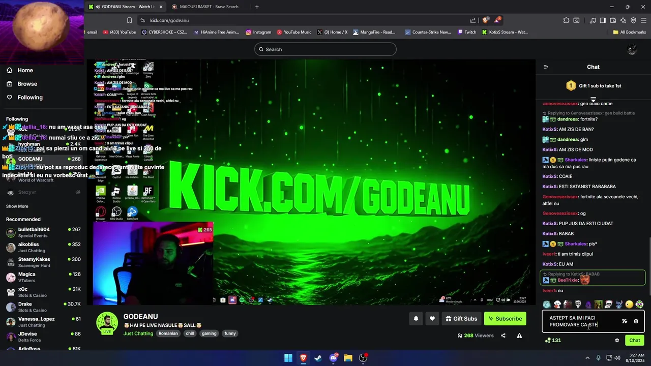The width and height of the screenshot is (651, 366).
Task: Open a new browser tab
Action: 257,7
